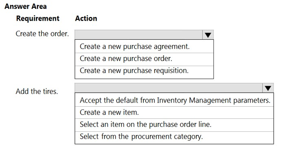The image size is (281, 146).
Task: Click the words Inventory Management in second list
Action: click(194, 100)
